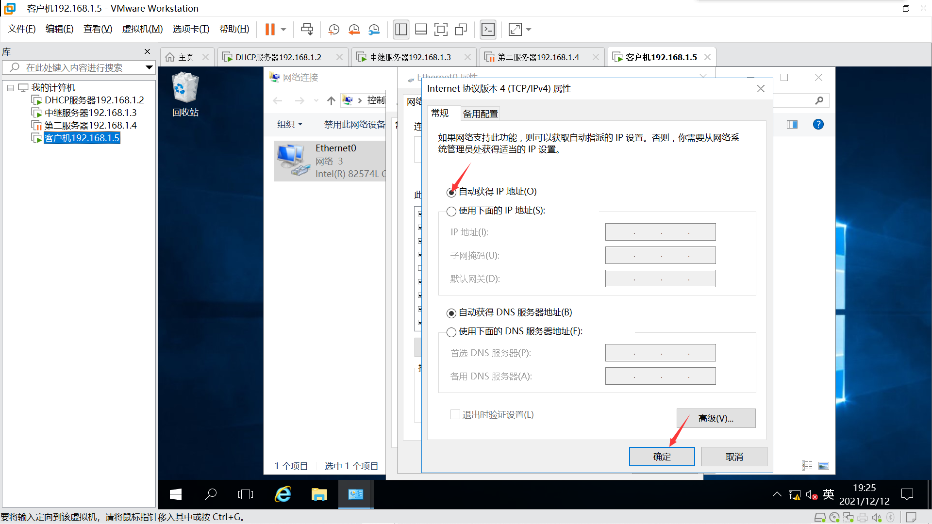The image size is (932, 524).
Task: Click the Send Ctrl+Alt+Del toolbar icon
Action: [x=307, y=30]
